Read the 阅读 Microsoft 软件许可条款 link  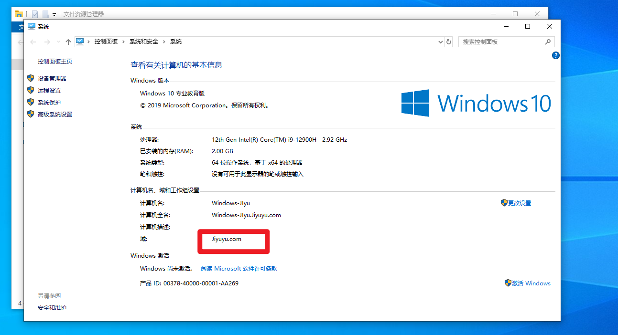tap(239, 269)
